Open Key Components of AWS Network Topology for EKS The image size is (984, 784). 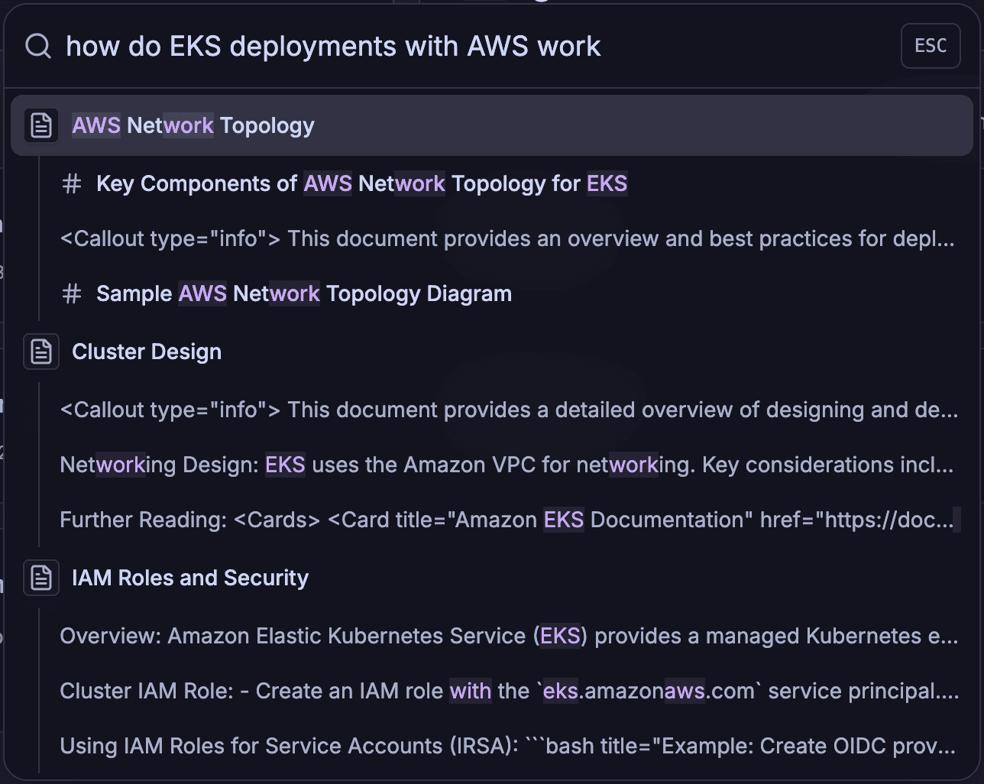[361, 183]
